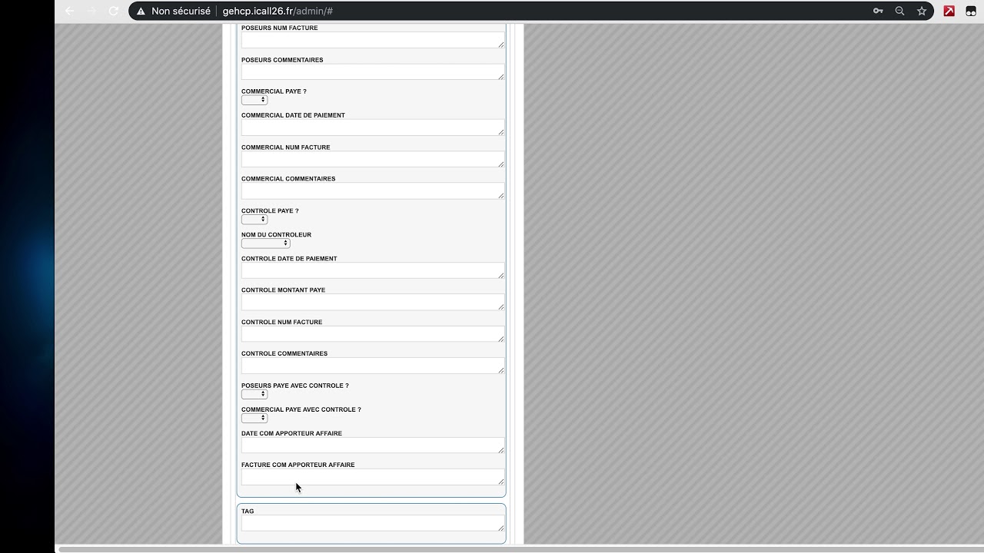Screen dimensions: 984x553
Task: Open the COMMERCIAL PAYE ? dropdown
Action: click(254, 100)
